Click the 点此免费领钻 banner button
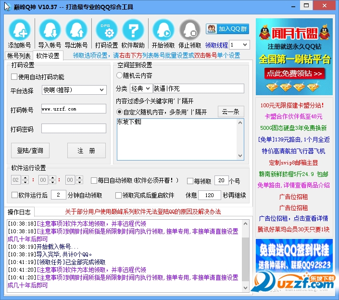This screenshot has width=339, height=300. (294, 74)
